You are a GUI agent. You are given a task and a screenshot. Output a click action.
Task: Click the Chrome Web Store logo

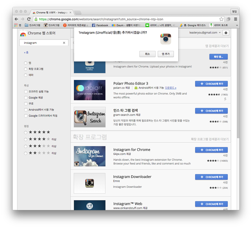23,33
